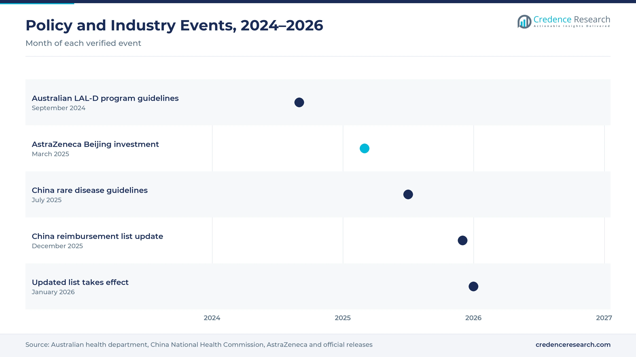Screen dimensions: 636x357
Task: Click the July 2025 date text
Action: 47,200
